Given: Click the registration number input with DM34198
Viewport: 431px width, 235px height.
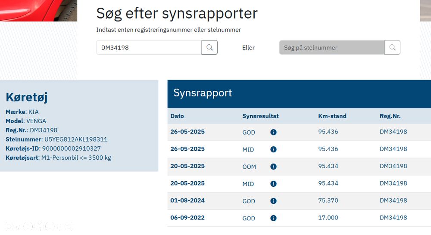Looking at the screenshot, I should coord(149,47).
